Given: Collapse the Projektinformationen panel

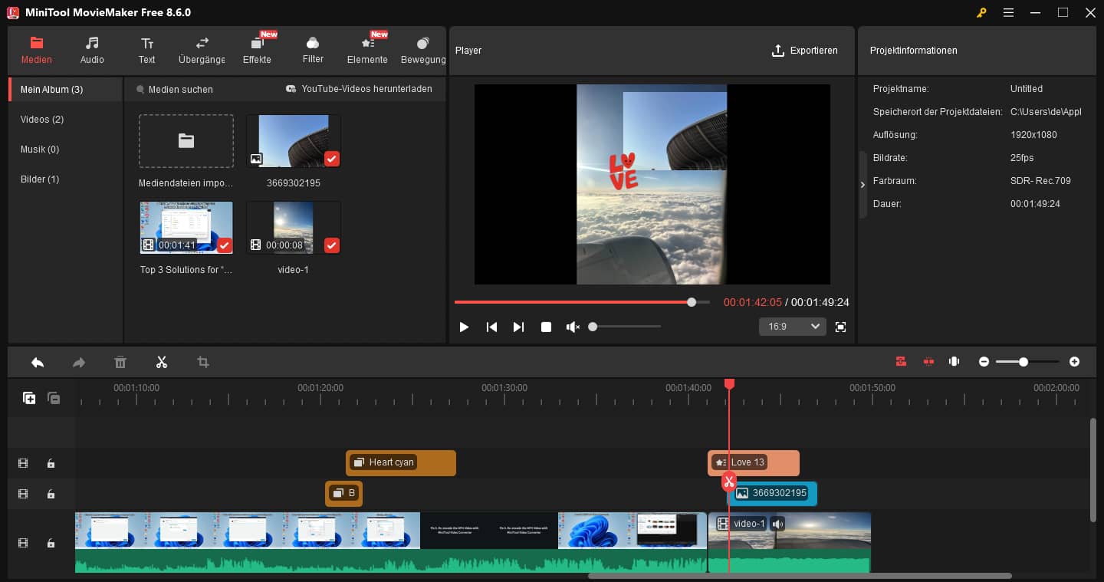Looking at the screenshot, I should (863, 184).
